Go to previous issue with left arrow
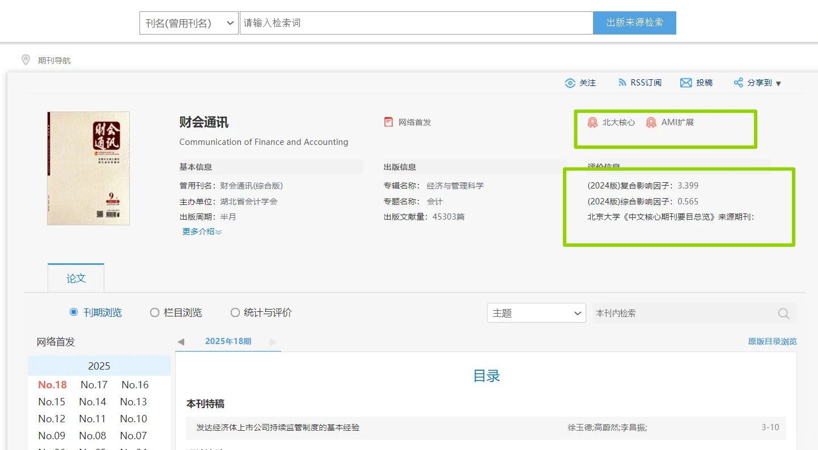 click(181, 342)
